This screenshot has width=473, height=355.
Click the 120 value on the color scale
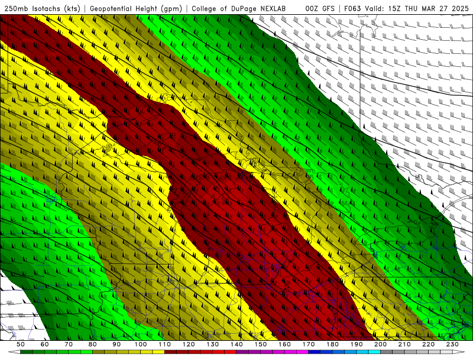pyautogui.click(x=189, y=344)
